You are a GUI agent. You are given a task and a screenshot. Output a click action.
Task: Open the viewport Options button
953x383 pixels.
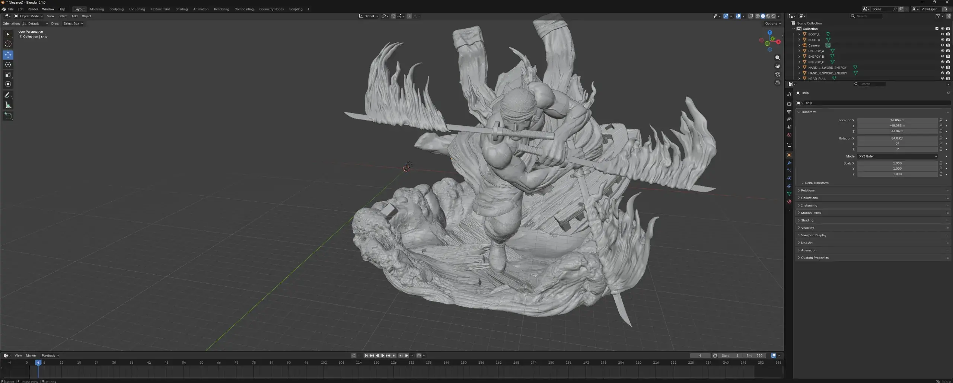tap(773, 23)
